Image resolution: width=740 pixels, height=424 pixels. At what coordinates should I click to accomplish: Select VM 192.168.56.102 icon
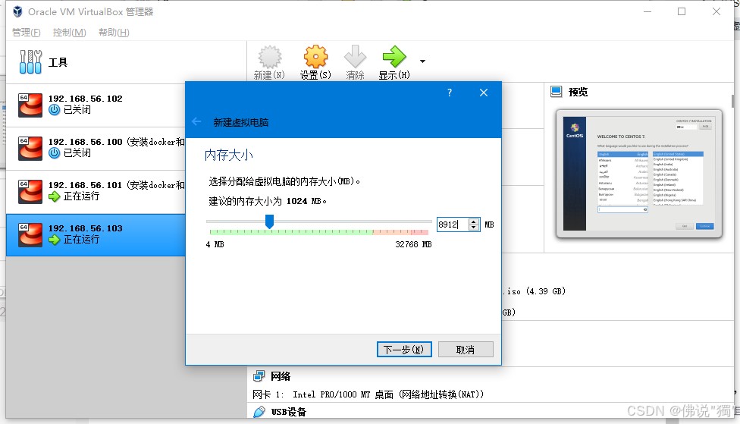[30, 105]
